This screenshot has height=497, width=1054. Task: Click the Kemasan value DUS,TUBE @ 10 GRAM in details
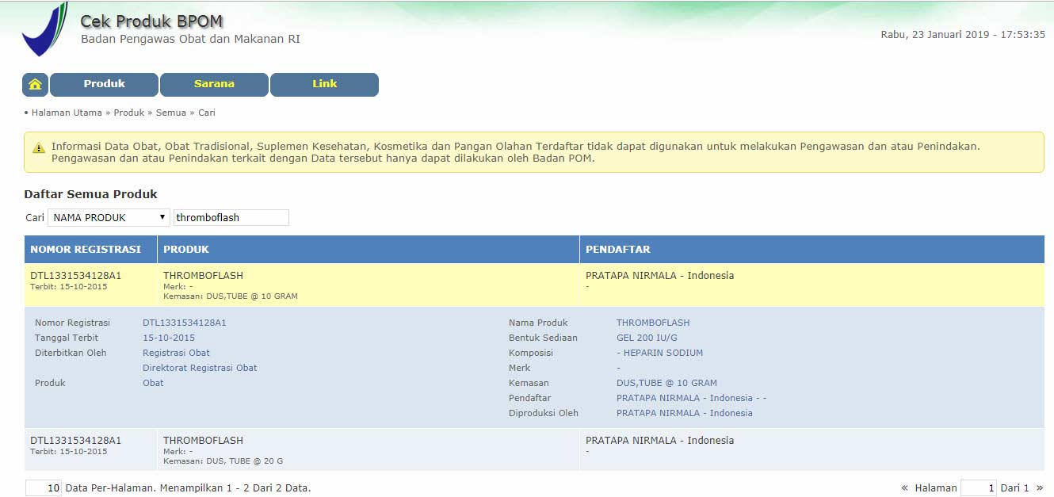[x=666, y=383]
